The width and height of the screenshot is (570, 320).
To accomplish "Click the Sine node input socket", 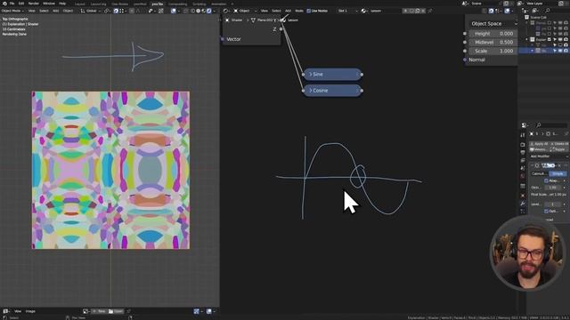I will (303, 75).
